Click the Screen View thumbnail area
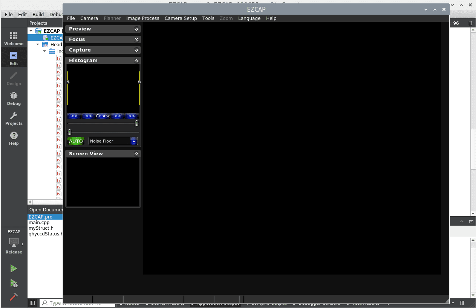The height and width of the screenshot is (308, 476). pos(103,182)
